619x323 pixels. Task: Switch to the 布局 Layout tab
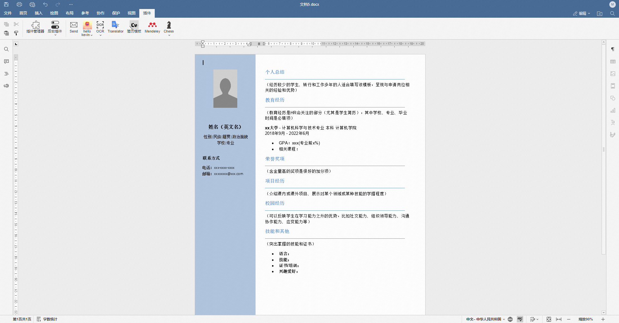(70, 13)
